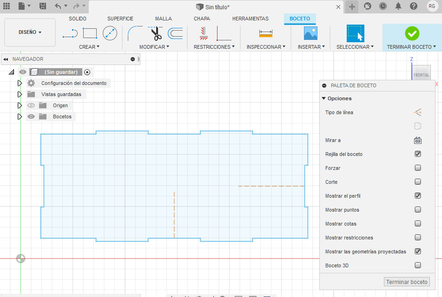442x297 pixels.
Task: Redo the last undone action
Action: (x=76, y=6)
